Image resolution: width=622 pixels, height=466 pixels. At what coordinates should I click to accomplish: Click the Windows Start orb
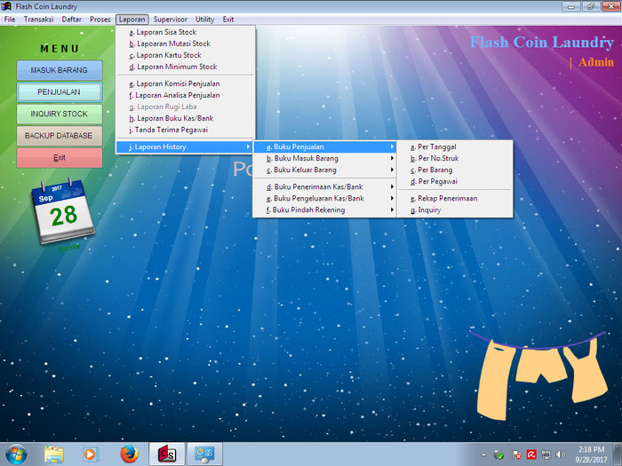tap(17, 454)
